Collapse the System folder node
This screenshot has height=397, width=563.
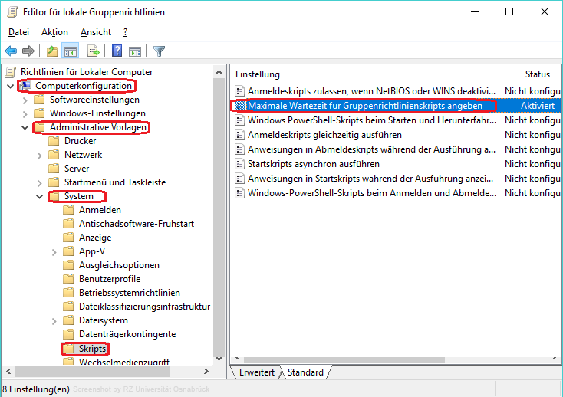coord(39,196)
